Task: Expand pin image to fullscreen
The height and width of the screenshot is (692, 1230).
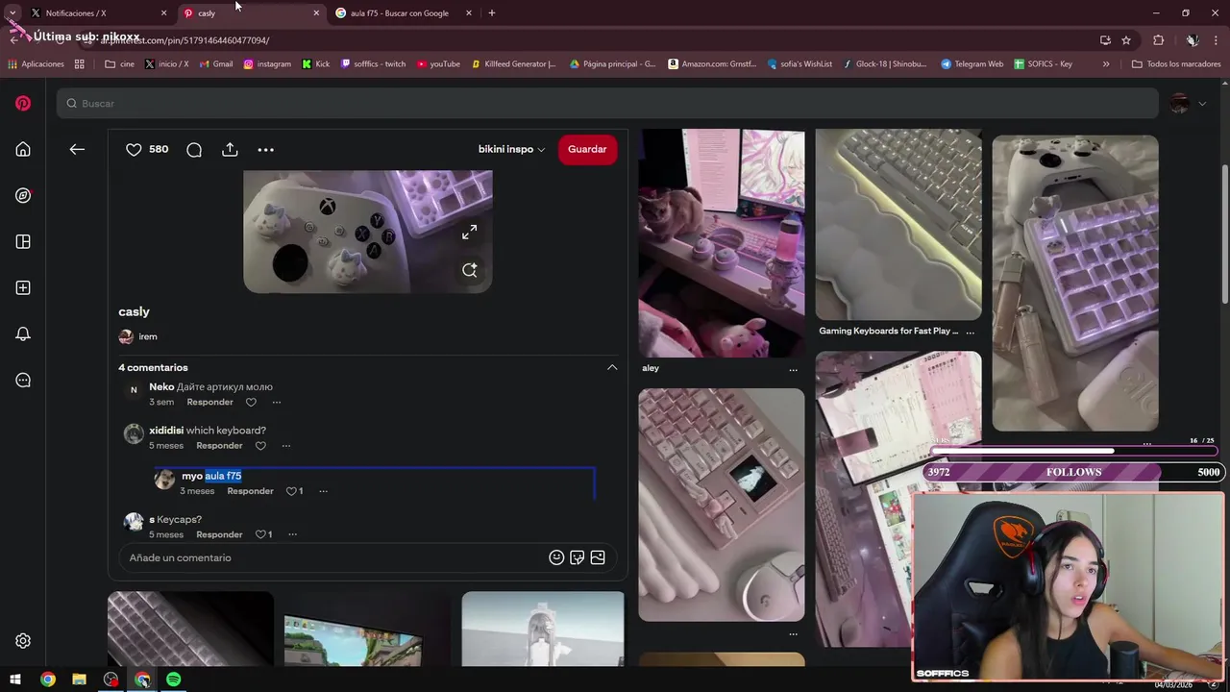Action: [x=469, y=232]
